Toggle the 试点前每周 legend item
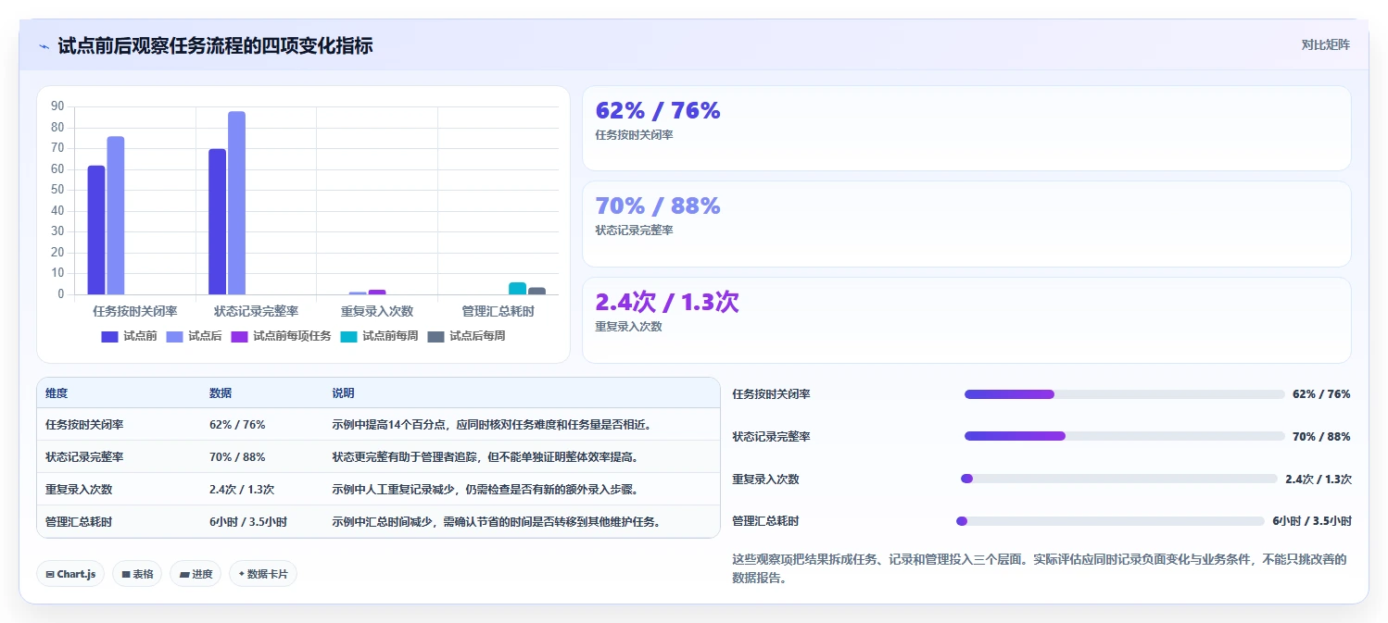 click(x=379, y=336)
